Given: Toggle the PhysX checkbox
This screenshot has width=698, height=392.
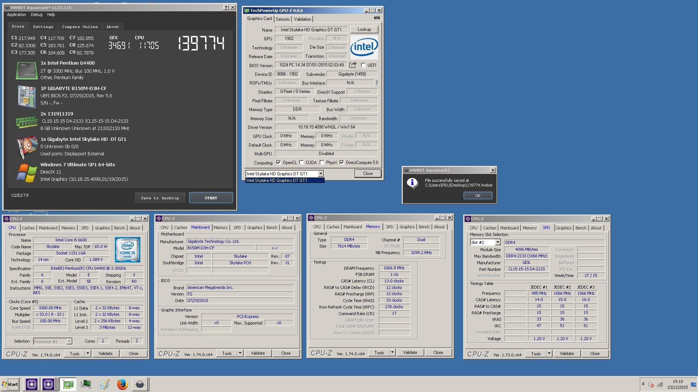Looking at the screenshot, I should point(322,163).
